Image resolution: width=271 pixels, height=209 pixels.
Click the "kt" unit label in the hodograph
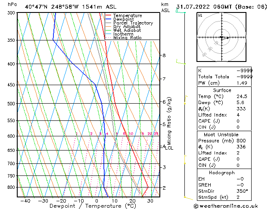[200, 15]
